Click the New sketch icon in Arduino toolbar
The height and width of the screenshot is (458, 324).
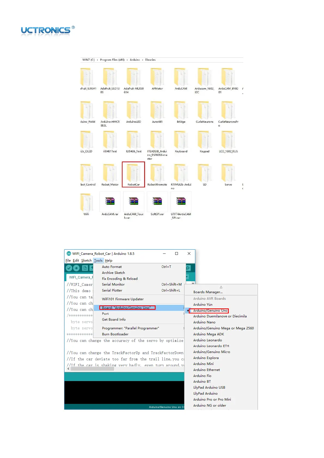pos(85,268)
